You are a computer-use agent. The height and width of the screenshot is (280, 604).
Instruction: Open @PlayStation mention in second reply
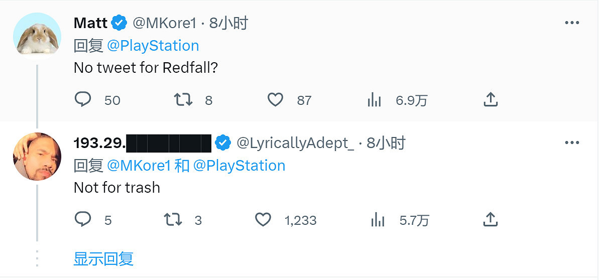(x=239, y=166)
